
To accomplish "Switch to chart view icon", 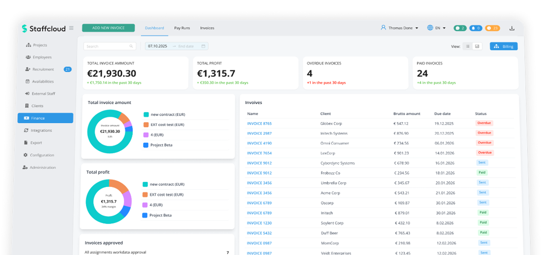I will [x=477, y=46].
